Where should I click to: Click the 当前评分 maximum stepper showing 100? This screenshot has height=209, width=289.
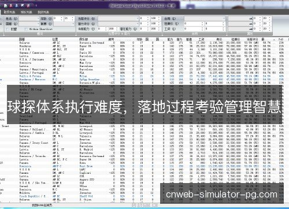[155, 18]
